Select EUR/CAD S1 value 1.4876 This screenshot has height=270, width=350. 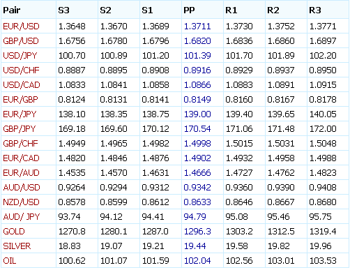(x=155, y=158)
